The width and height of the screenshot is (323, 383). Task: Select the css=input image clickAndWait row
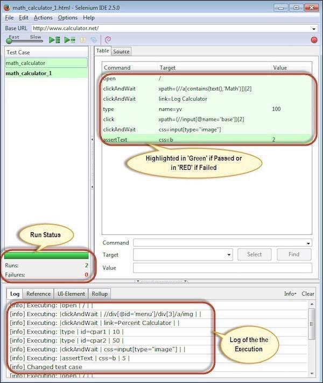207,129
